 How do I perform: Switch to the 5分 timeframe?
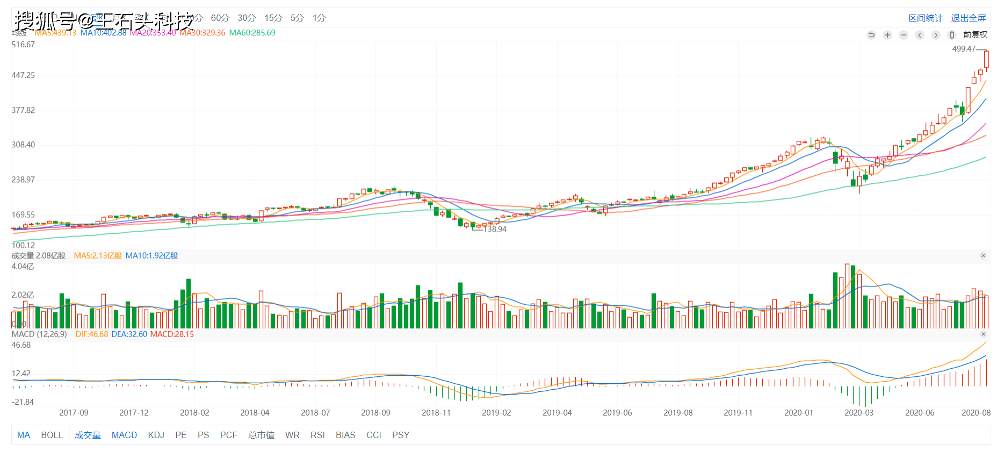point(297,18)
